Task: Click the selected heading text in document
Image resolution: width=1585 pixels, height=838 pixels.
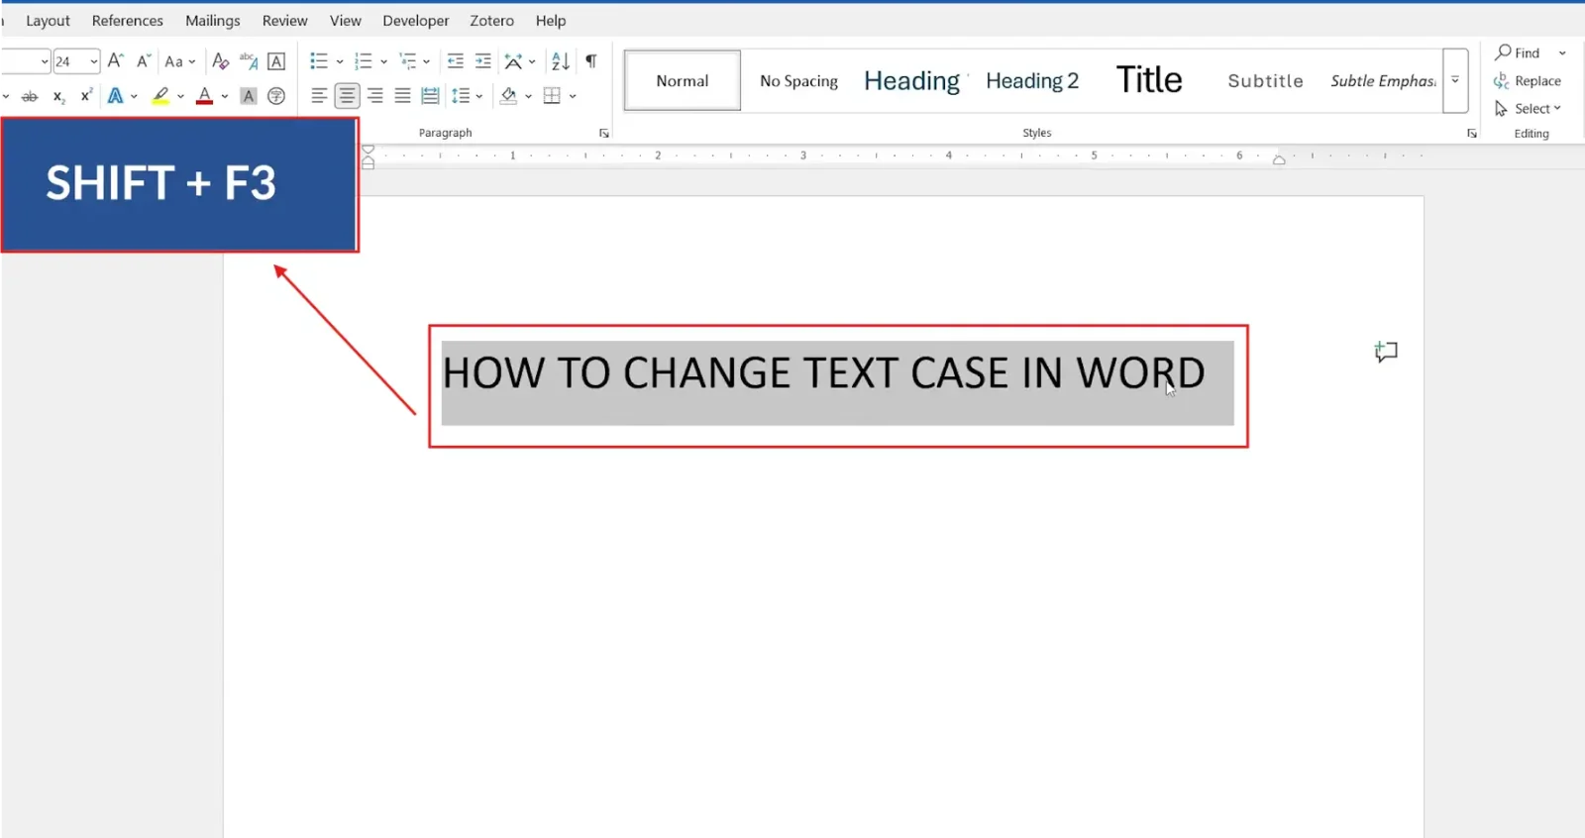Action: (x=823, y=373)
